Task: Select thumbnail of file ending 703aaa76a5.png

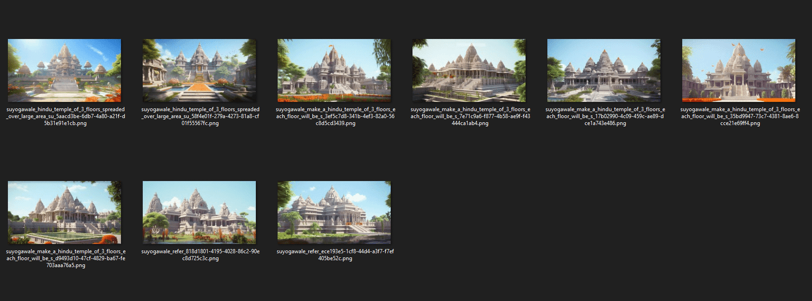Action: 64,212
